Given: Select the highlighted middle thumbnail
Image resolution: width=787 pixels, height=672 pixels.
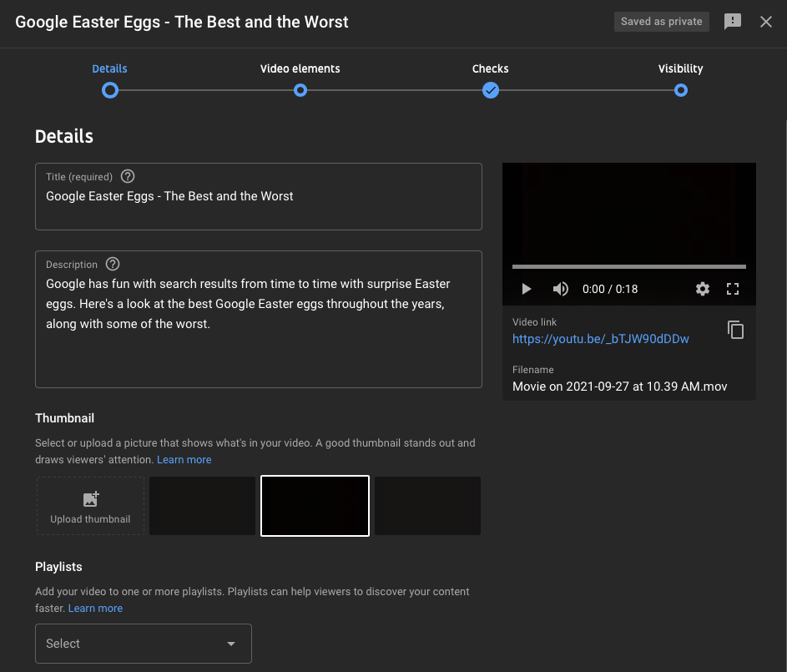Looking at the screenshot, I should coord(315,506).
